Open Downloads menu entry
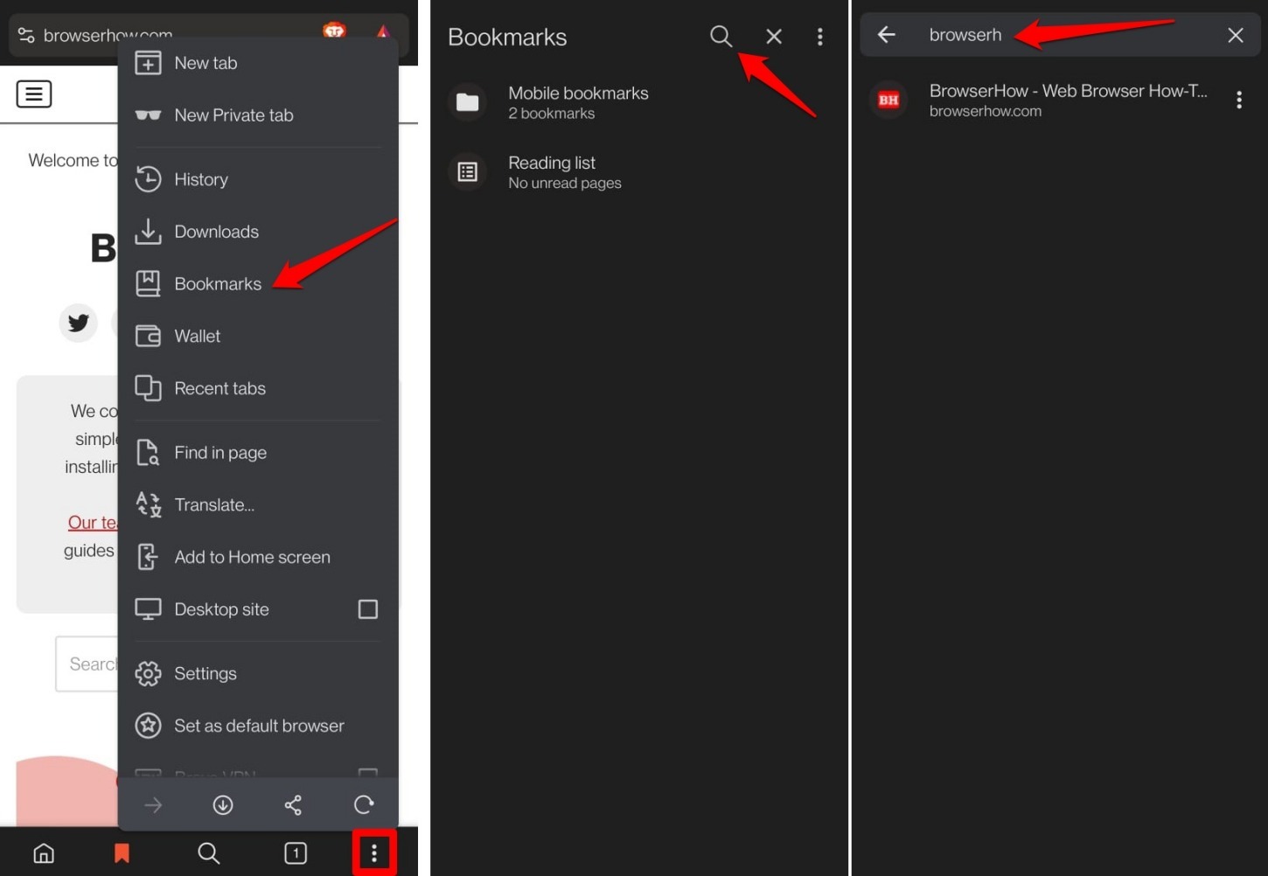 pos(258,232)
